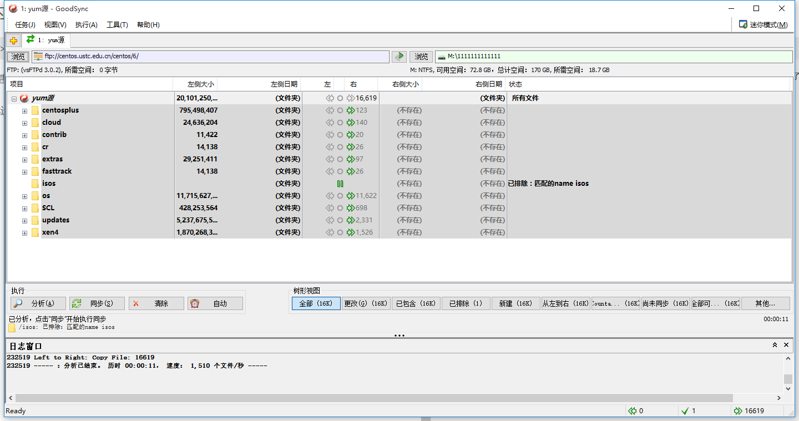This screenshot has width=799, height=421.
Task: Close the log window with X icon
Action: [786, 345]
